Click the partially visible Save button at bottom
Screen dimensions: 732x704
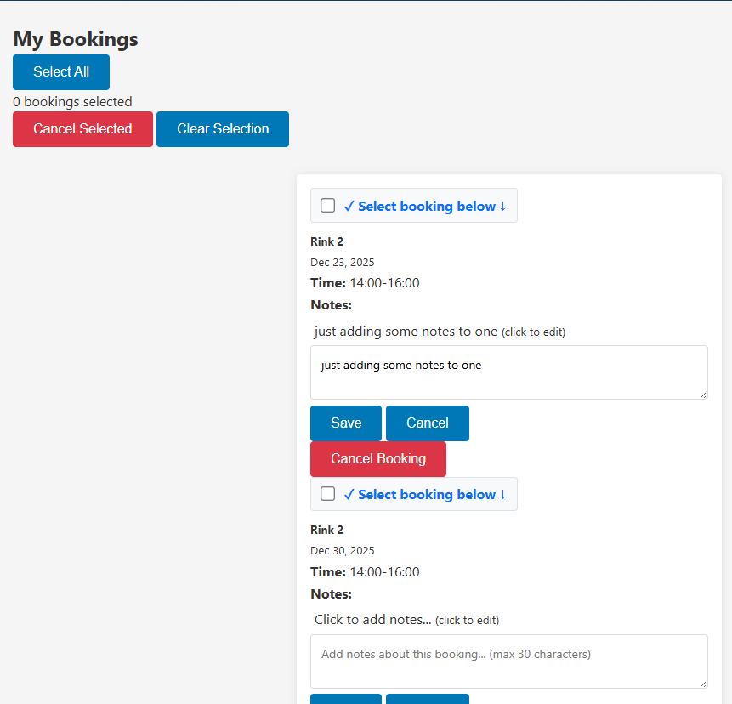(345, 701)
